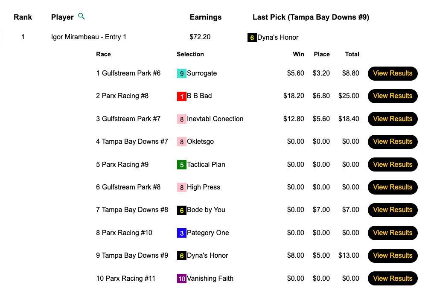The height and width of the screenshot is (288, 431).
Task: Click the player search magnifier icon
Action: coord(82,17)
